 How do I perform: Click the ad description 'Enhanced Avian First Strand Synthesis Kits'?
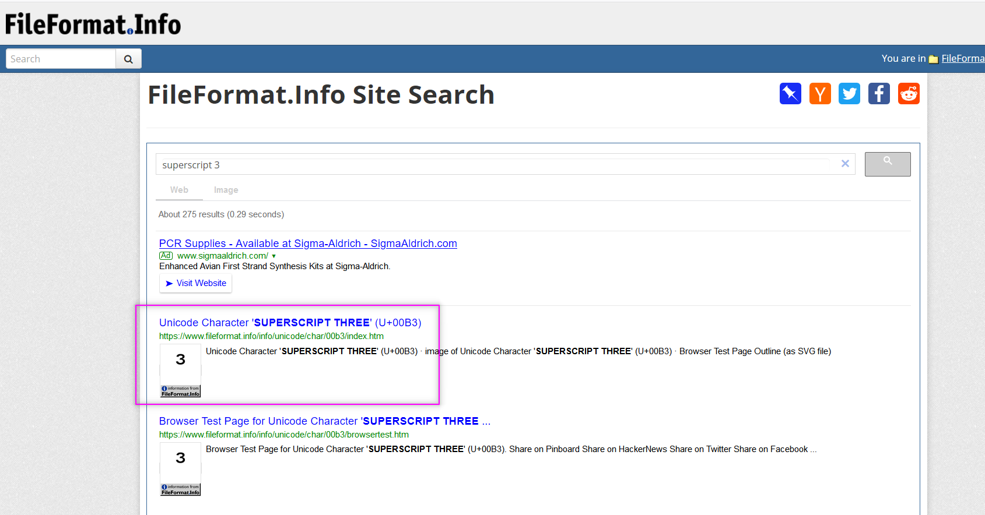pos(275,266)
